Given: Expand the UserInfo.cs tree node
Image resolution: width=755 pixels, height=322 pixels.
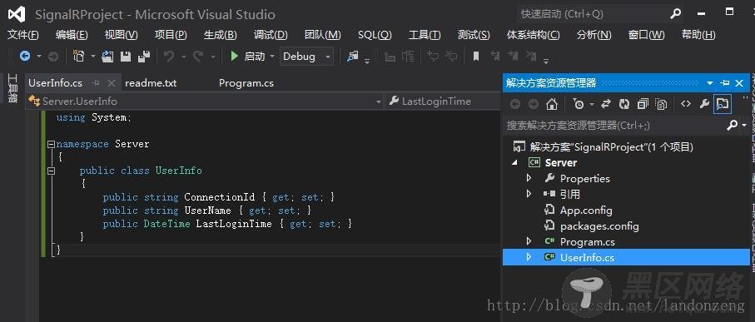Looking at the screenshot, I should [x=529, y=257].
